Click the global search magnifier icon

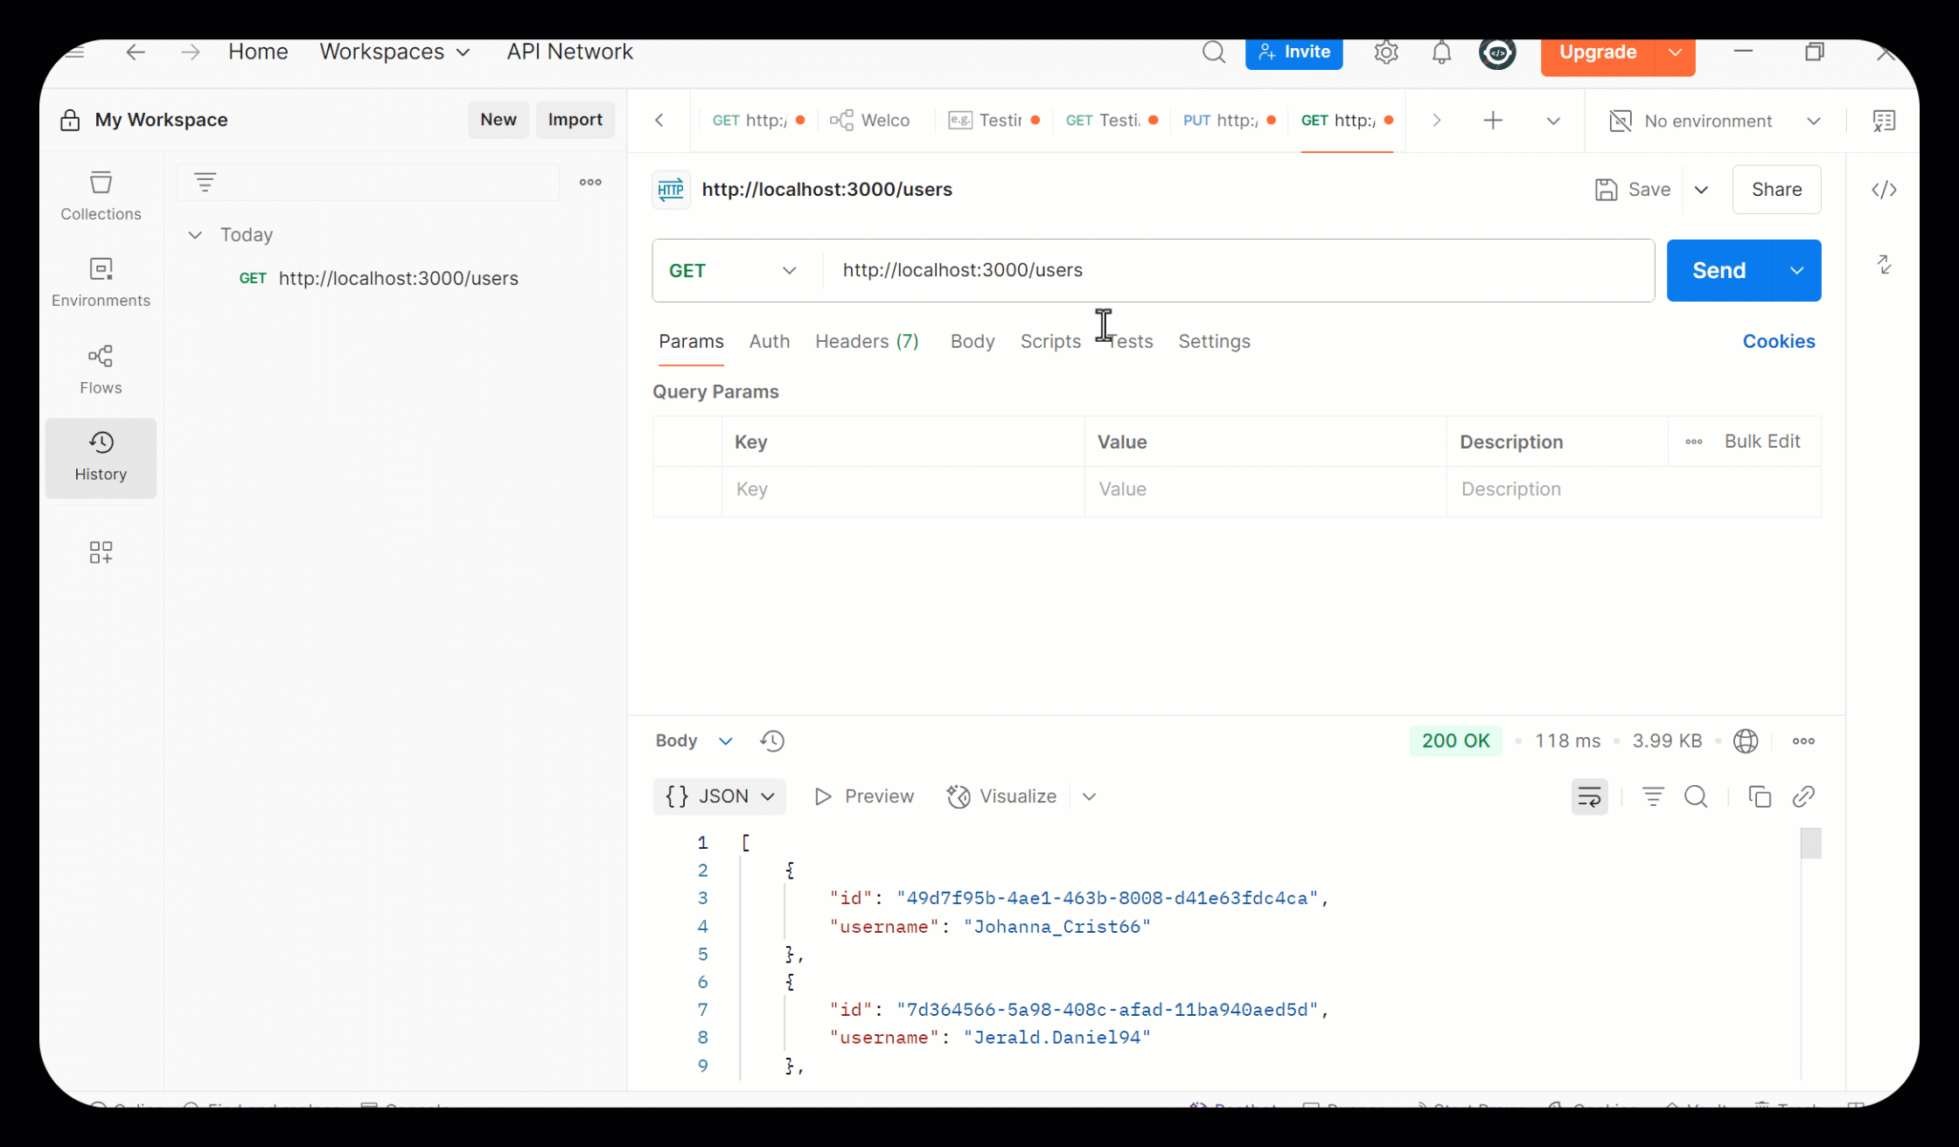coord(1213,52)
